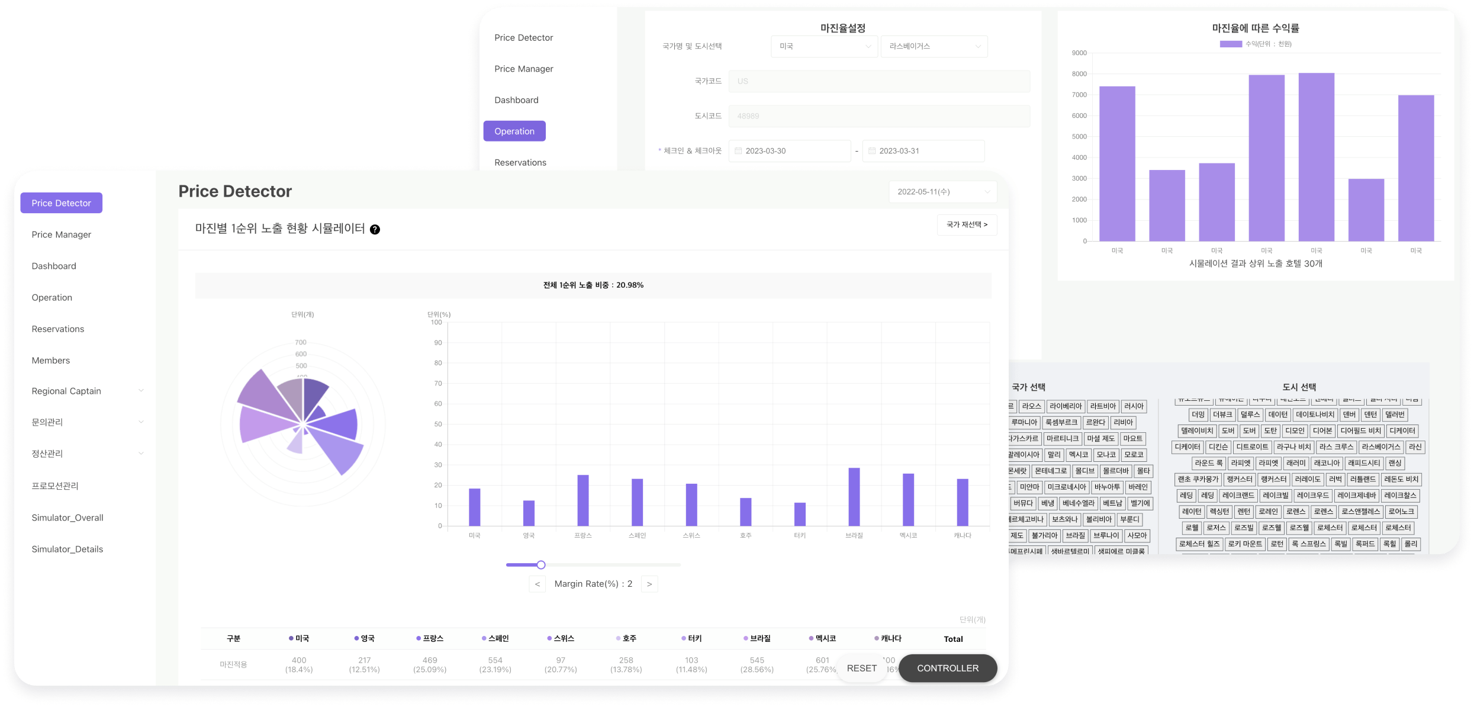The width and height of the screenshot is (1474, 707).
Task: Toggle the 브라질 legend dot in table
Action: [x=746, y=638]
